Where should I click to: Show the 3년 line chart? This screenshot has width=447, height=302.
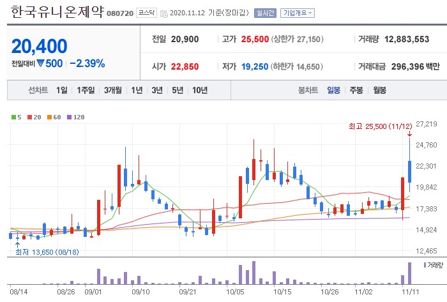tap(157, 90)
